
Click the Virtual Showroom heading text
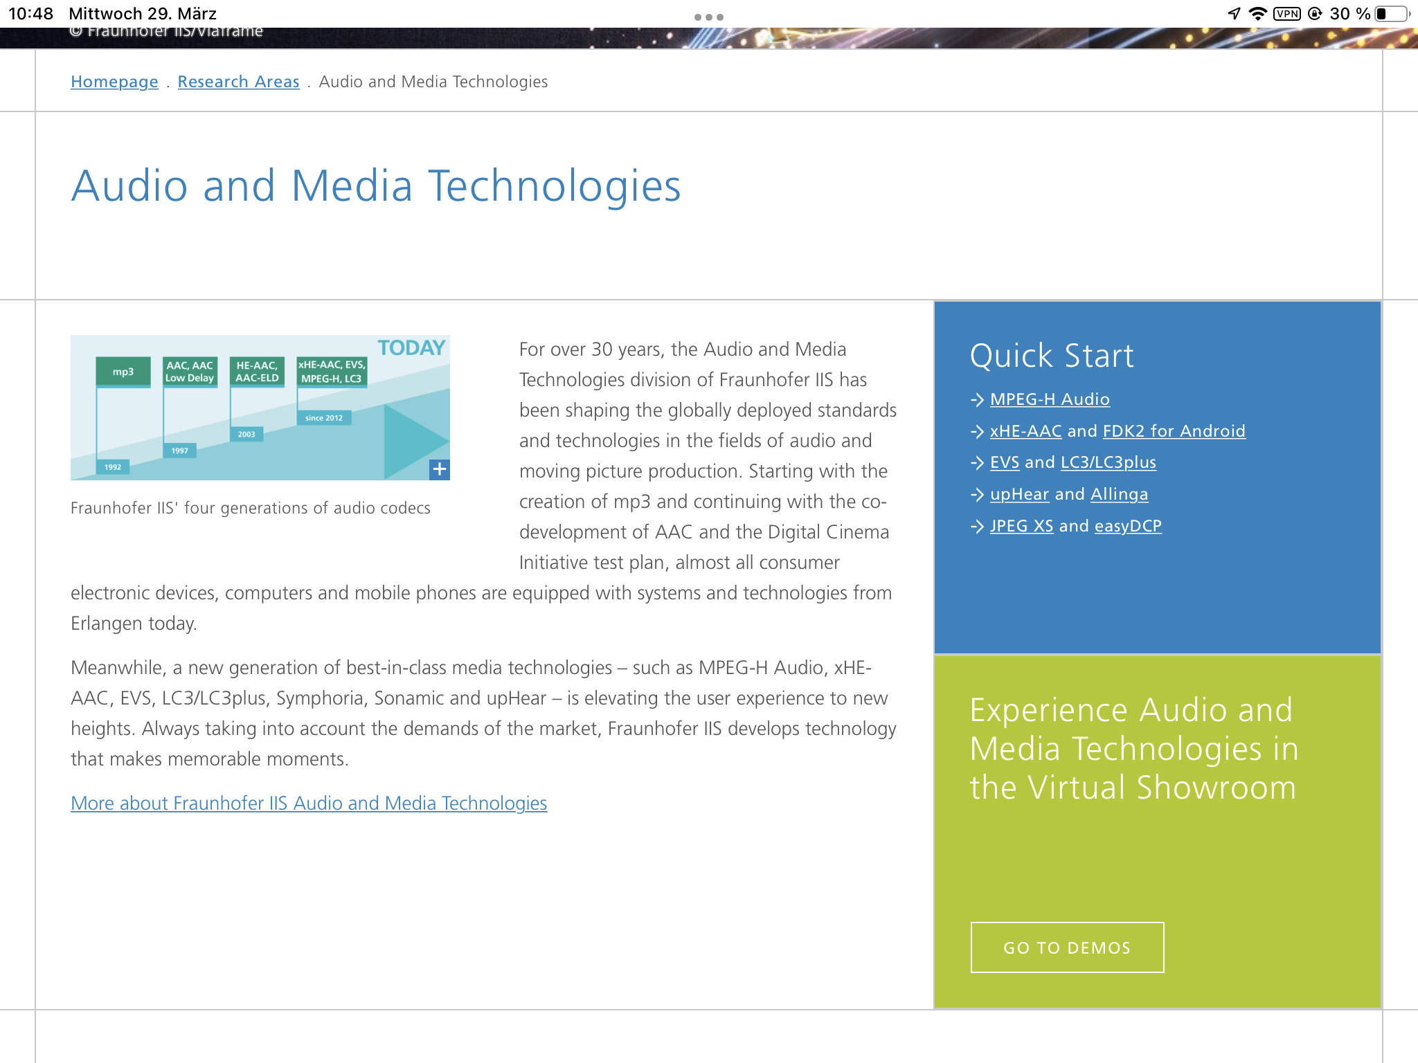click(x=1134, y=749)
